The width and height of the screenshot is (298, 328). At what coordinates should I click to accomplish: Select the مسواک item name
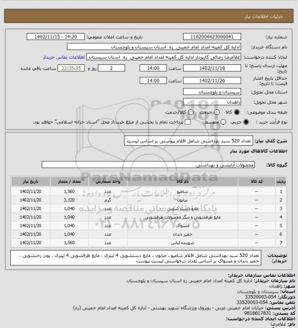[x=183, y=225]
